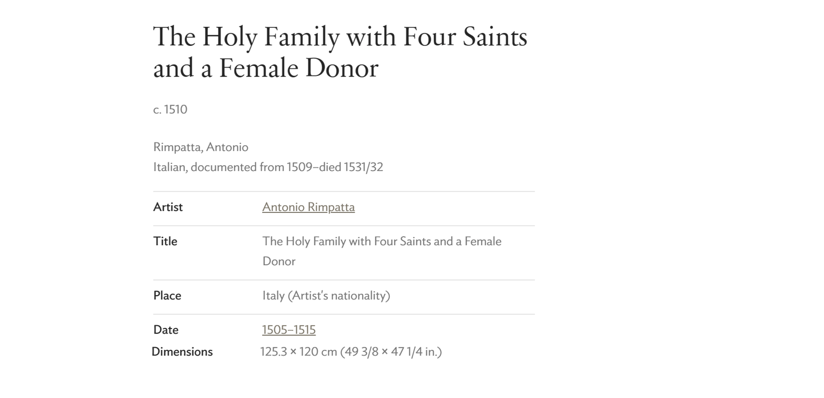Click the main artwork title heading
This screenshot has height=398, width=824.
tap(340, 52)
